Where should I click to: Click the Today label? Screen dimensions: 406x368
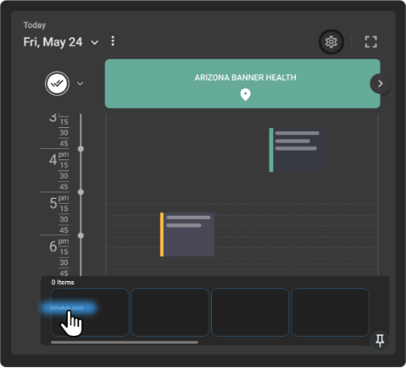point(35,25)
